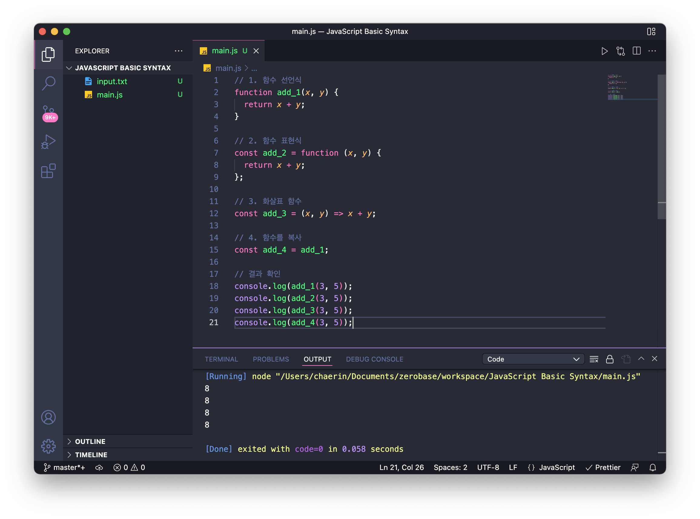Image resolution: width=700 pixels, height=519 pixels.
Task: Open input.txt in the explorer
Action: [112, 81]
